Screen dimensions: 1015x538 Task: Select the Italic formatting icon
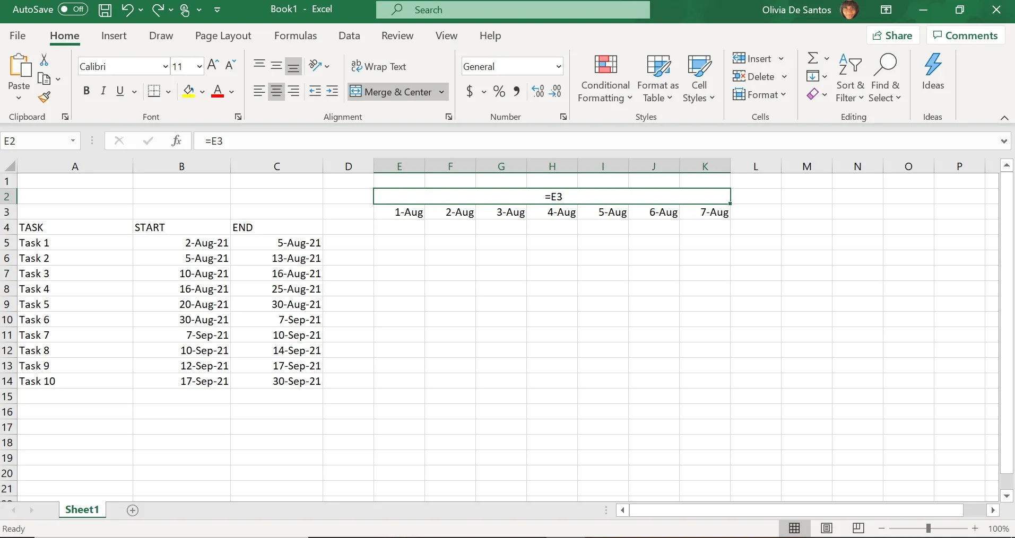pyautogui.click(x=103, y=91)
